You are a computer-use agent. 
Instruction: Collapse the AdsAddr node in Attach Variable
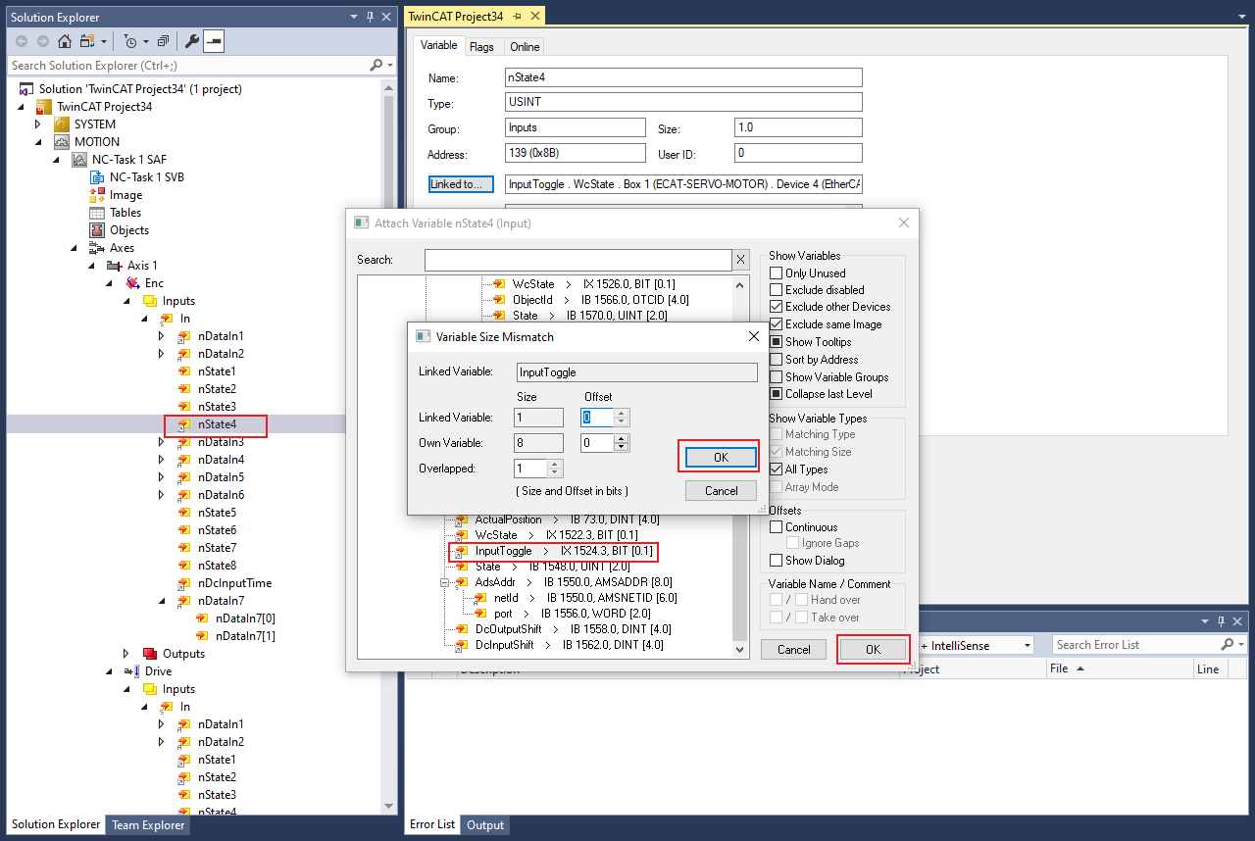pos(445,582)
